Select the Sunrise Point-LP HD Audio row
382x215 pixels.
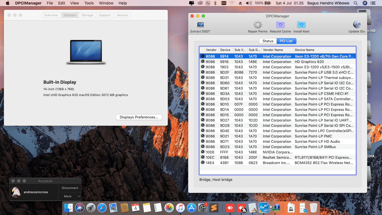[277, 141]
